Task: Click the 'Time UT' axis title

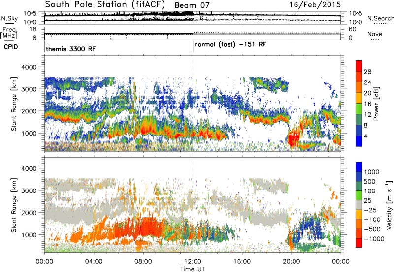Action: (x=193, y=269)
